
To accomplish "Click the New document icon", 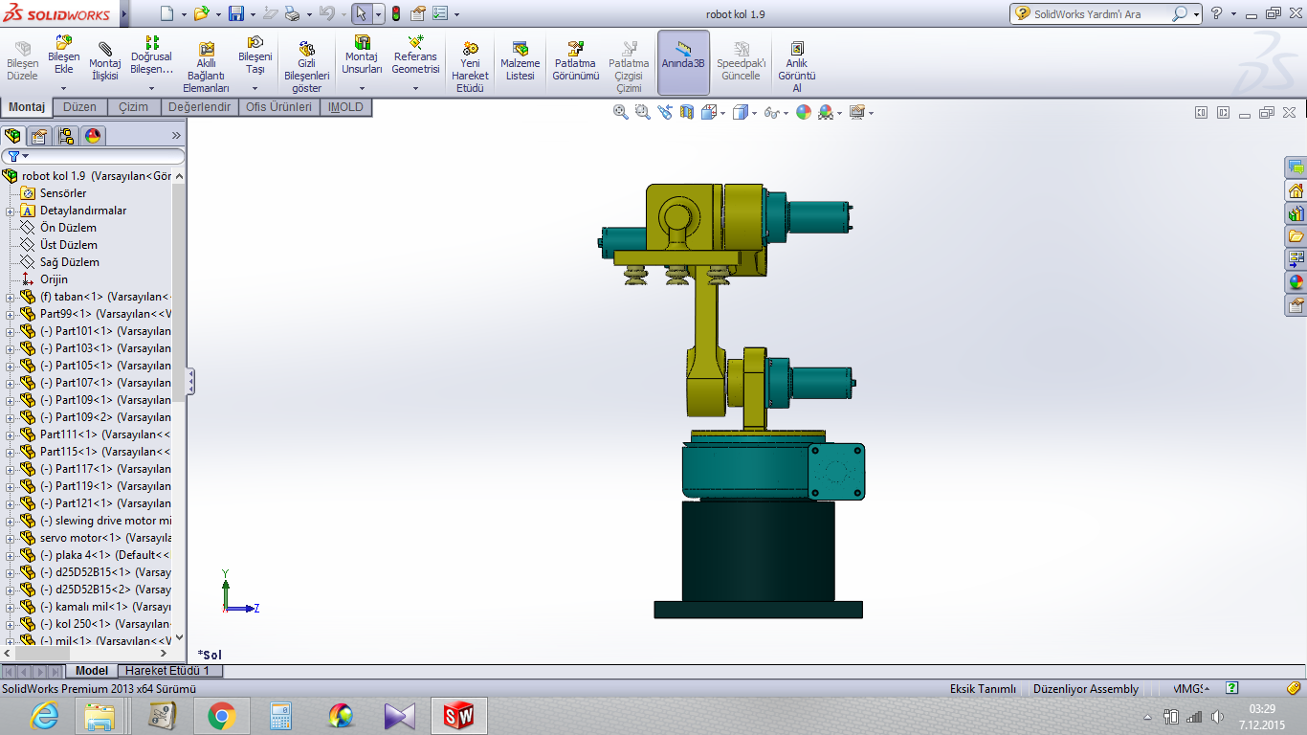I will click(x=166, y=13).
